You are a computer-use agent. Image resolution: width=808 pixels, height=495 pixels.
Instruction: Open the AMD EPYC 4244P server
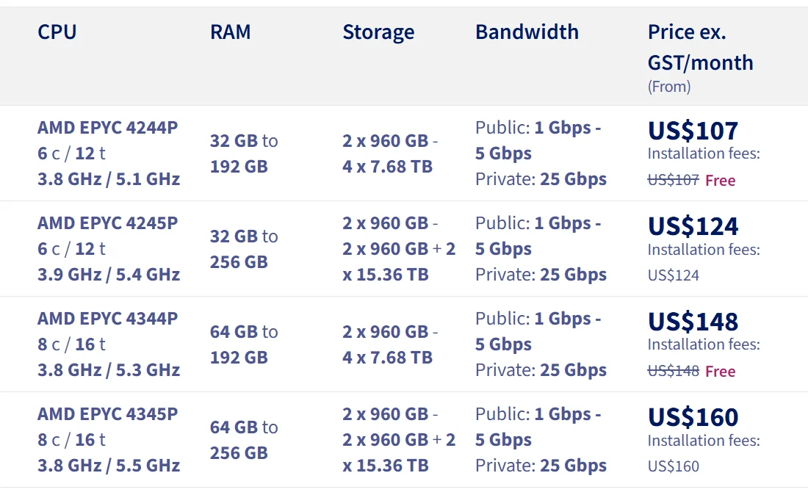[x=107, y=128]
